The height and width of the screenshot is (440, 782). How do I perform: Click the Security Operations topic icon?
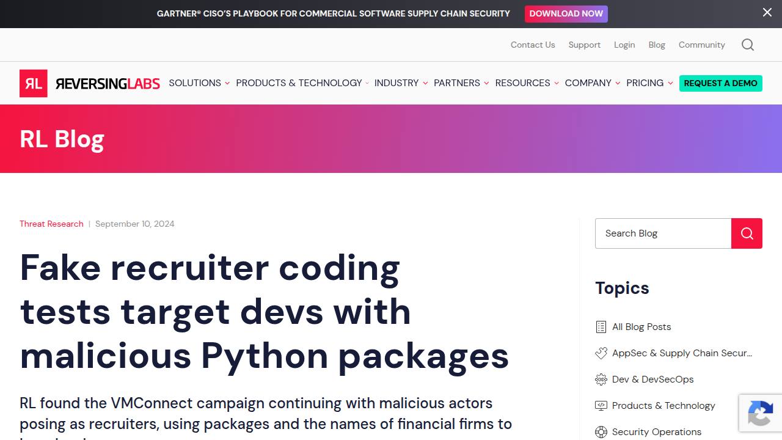click(601, 432)
